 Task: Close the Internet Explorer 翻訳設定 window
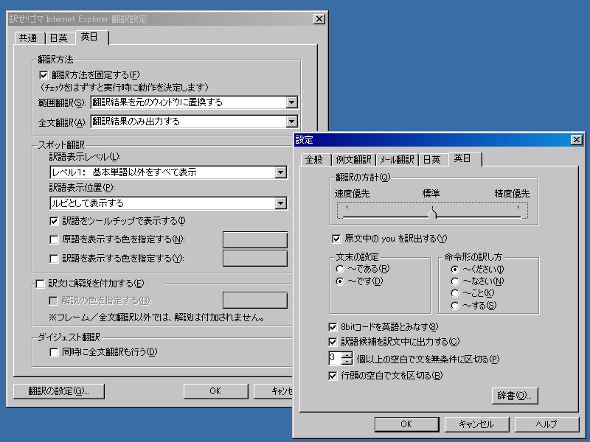pos(319,19)
